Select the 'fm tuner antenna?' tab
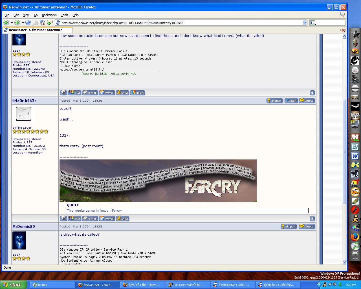 (x=38, y=30)
